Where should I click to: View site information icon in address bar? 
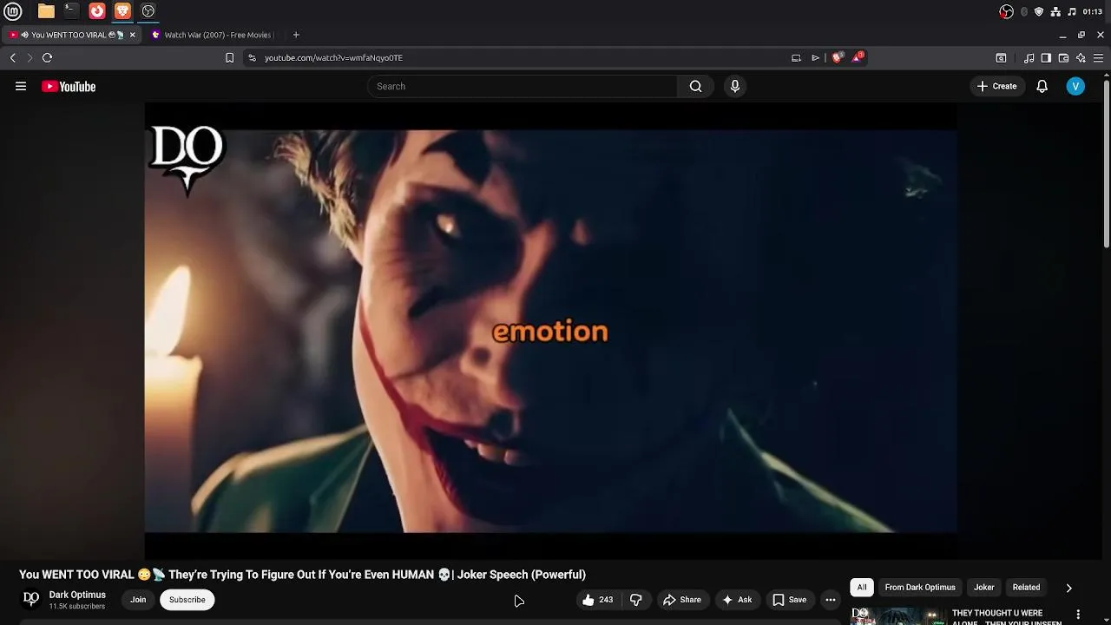[252, 57]
